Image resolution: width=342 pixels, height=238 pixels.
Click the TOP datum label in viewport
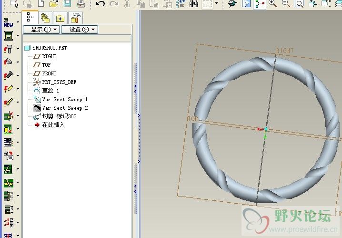[193, 119]
